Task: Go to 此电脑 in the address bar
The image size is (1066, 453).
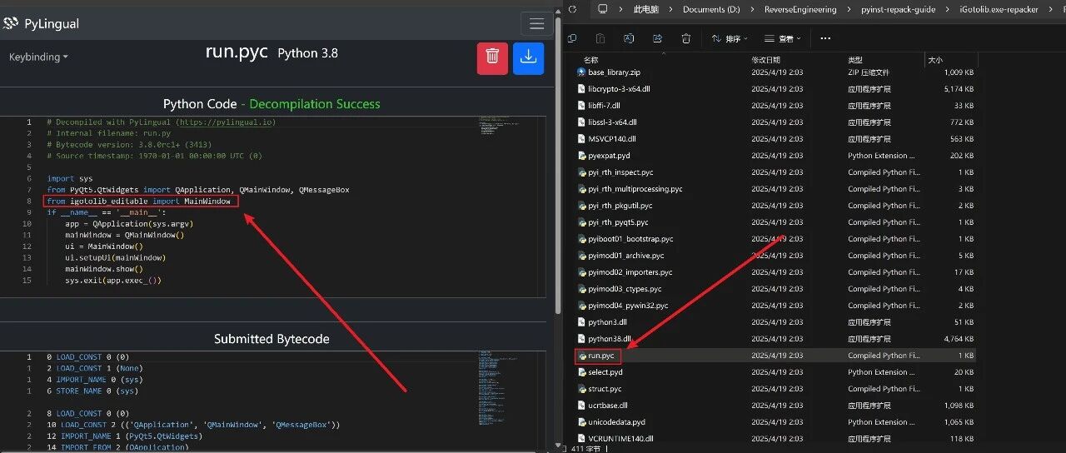Action: [645, 9]
